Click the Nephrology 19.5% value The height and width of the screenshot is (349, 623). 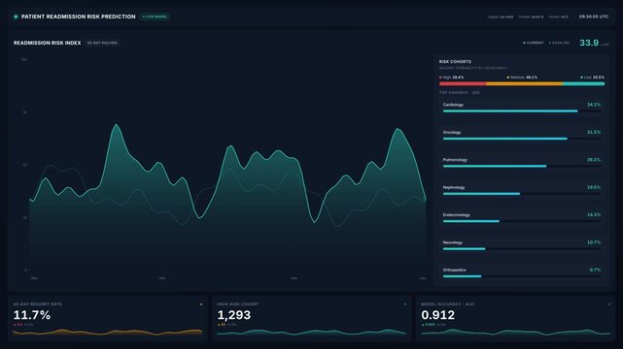coord(594,187)
